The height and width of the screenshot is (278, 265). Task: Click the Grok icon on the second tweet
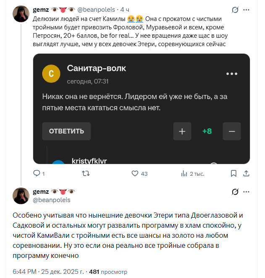pyautogui.click(x=236, y=192)
